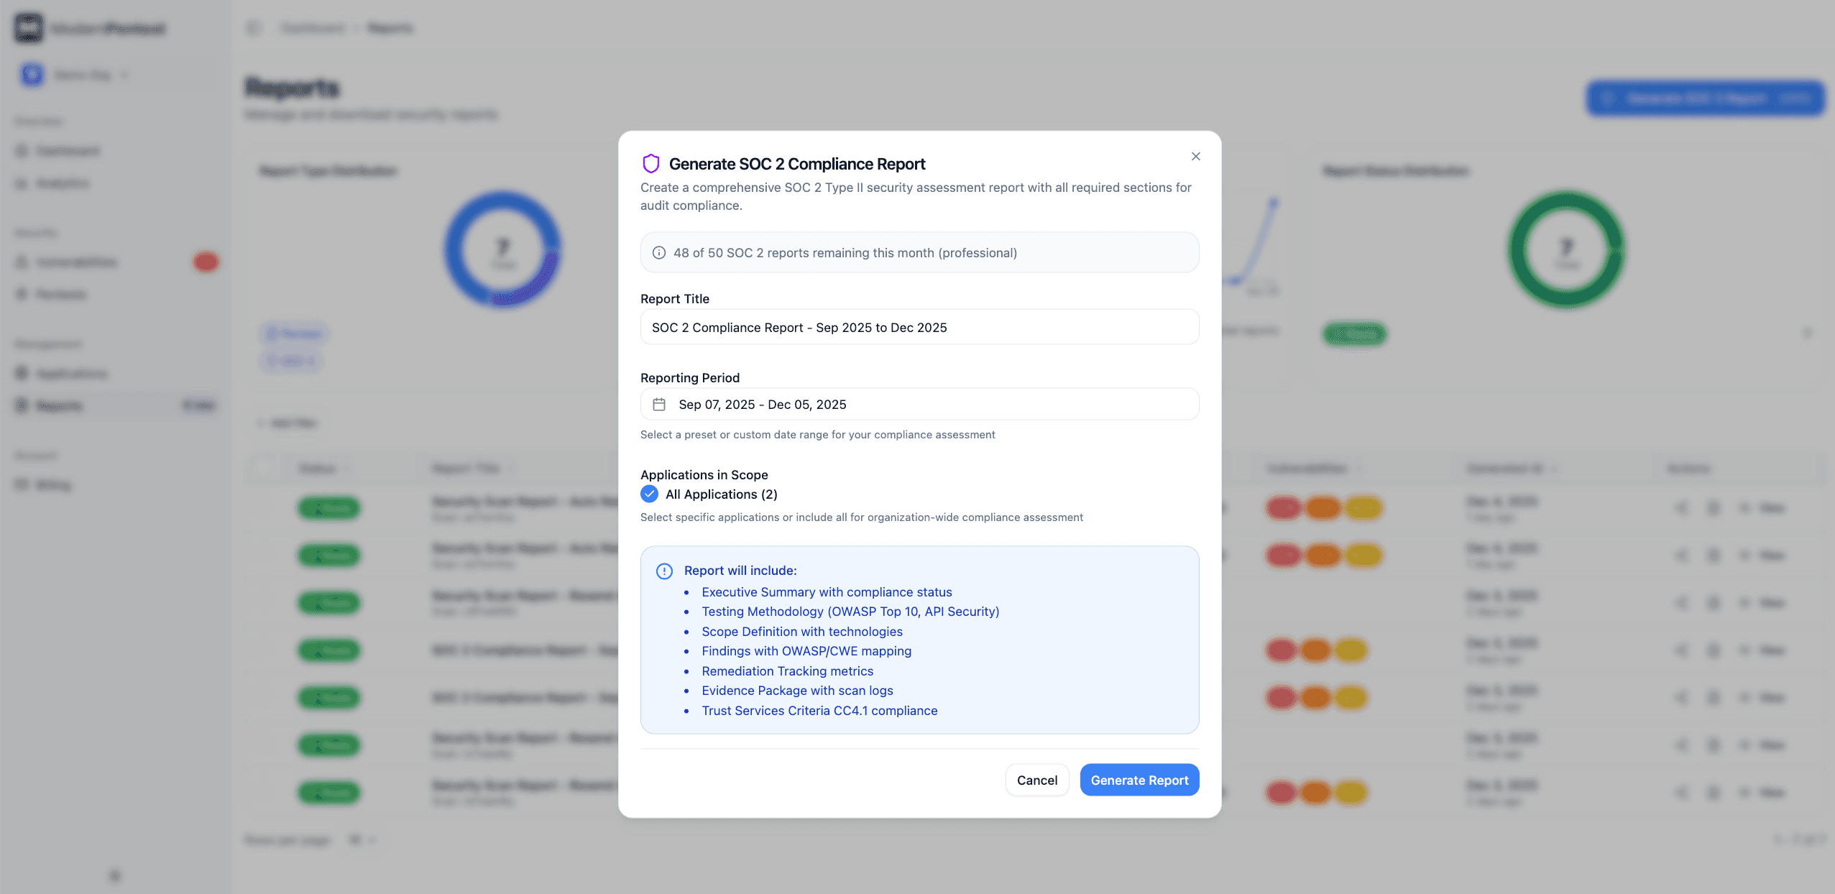Click the app logo in top-left corner
Screen dimensions: 1835x894
[29, 28]
